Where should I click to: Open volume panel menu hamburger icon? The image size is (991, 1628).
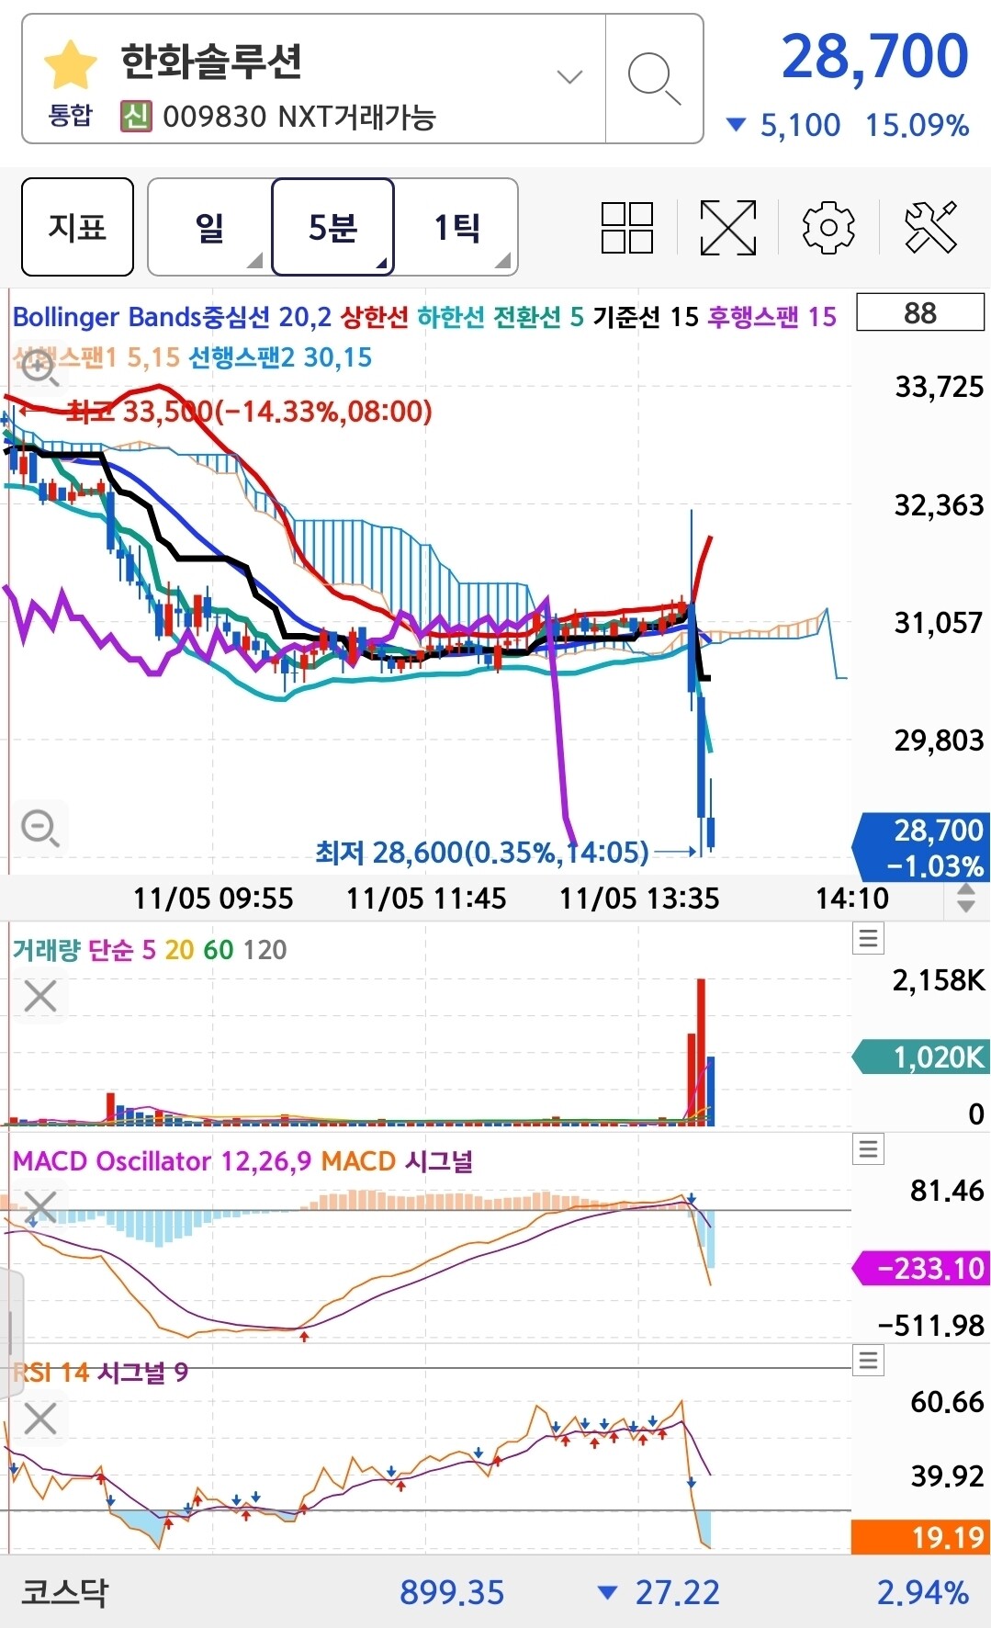(869, 938)
